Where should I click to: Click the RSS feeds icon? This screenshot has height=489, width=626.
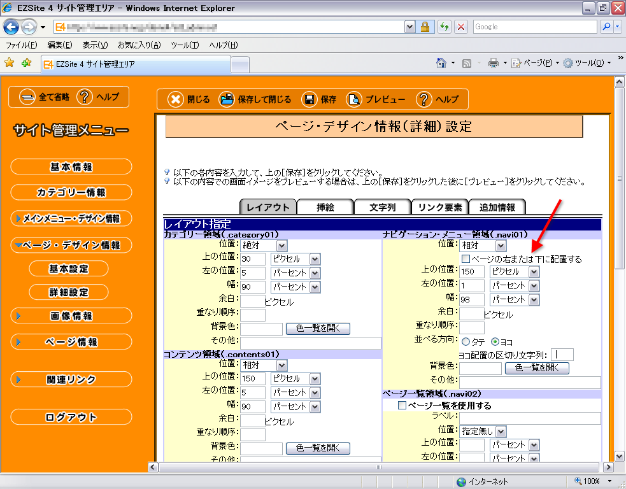(466, 63)
